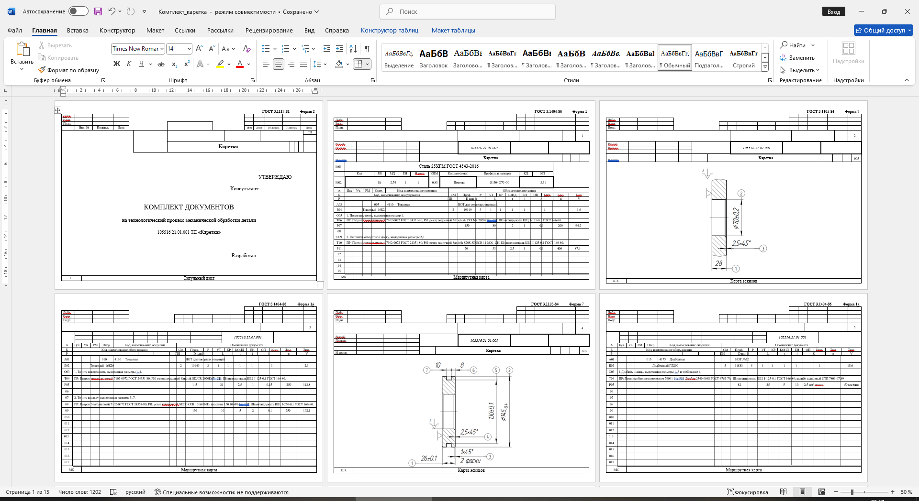Click the Поиск search field
Image resolution: width=919 pixels, height=501 pixels.
tap(467, 11)
